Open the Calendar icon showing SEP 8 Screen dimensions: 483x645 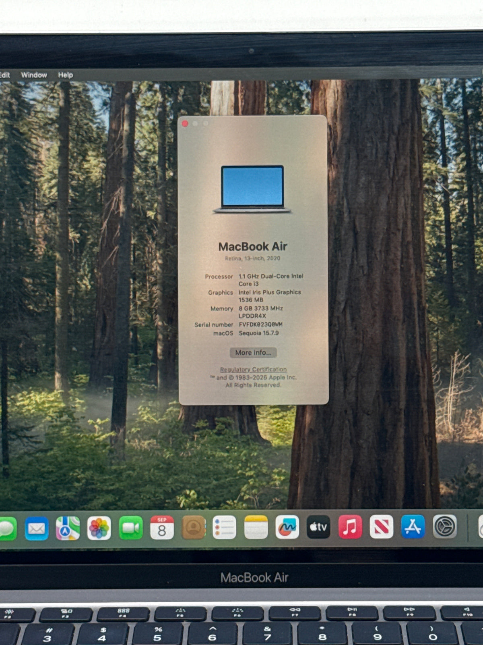point(162,527)
